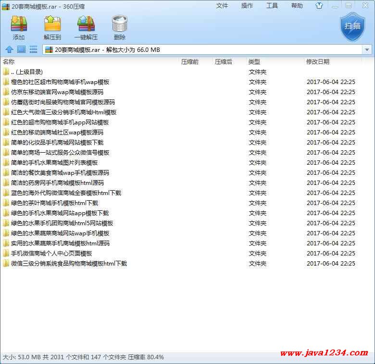This screenshot has width=375, height=364.
Task: Switch to large icon view mode
Action: tap(21, 49)
